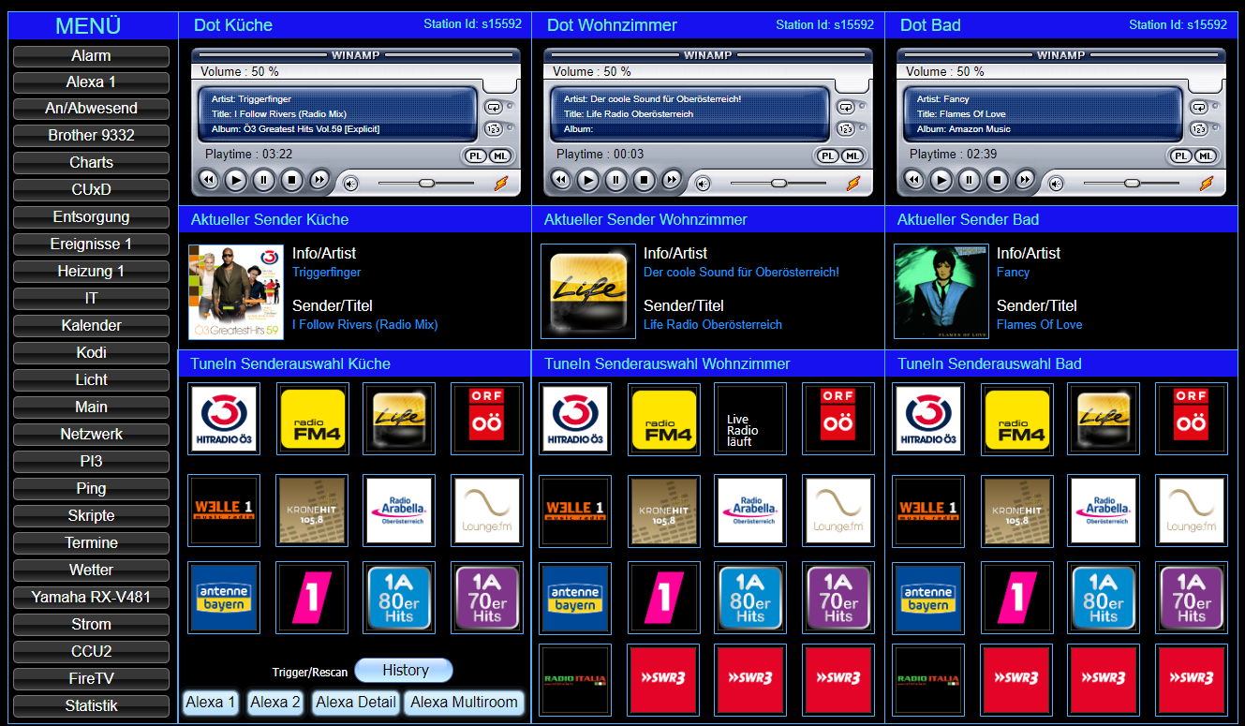The image size is (1245, 726).
Task: Toggle repeat in the Küche Winamp player
Action: pos(493,107)
